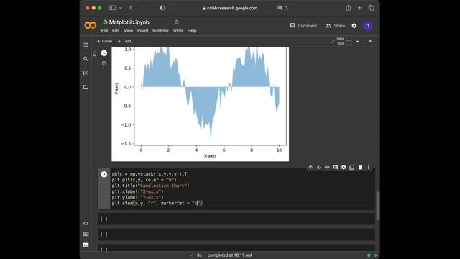Move the cell down

[x=318, y=168]
